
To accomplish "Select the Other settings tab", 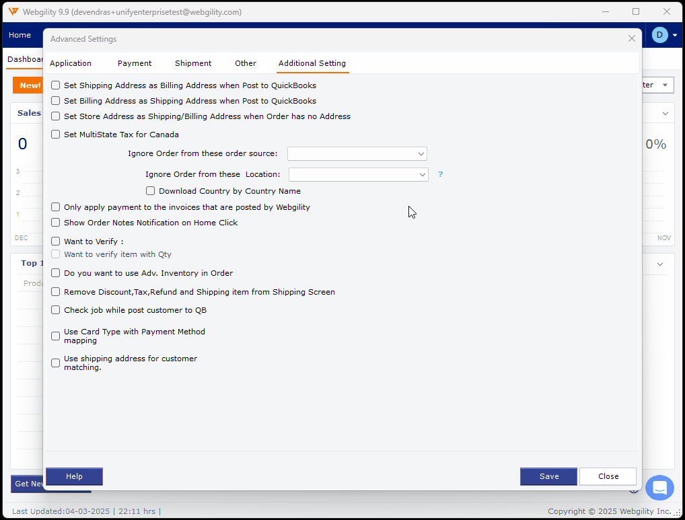I will click(x=246, y=63).
